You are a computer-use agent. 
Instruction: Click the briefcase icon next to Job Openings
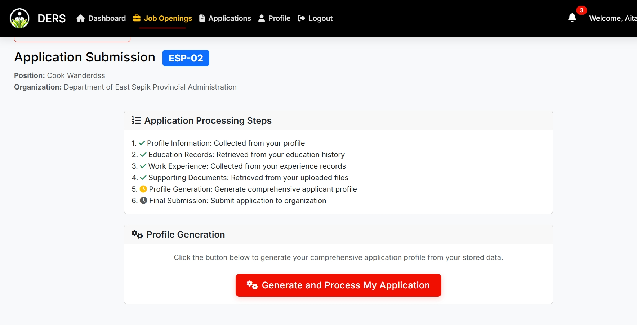(x=136, y=18)
